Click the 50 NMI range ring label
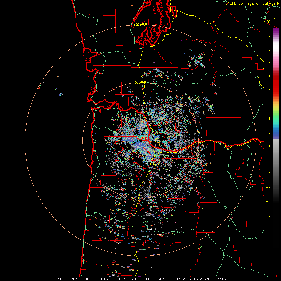The width and height of the screenshot is (281, 281). 140,82
